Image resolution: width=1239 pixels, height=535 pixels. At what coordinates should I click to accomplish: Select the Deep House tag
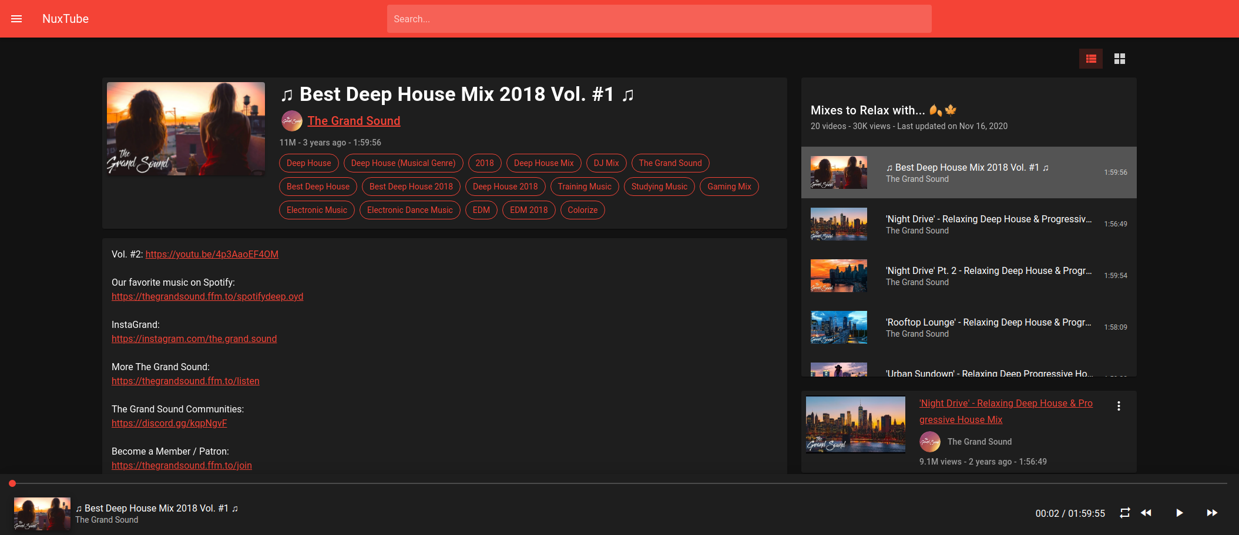coord(309,163)
